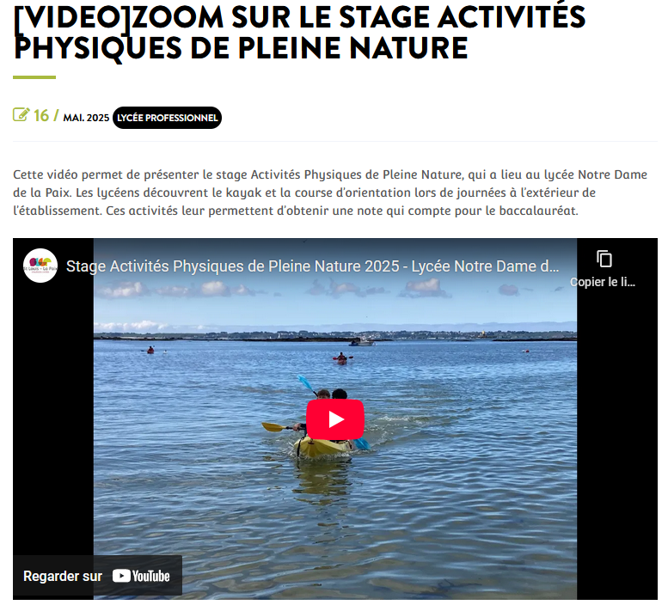Click the number 16 in the date
The width and height of the screenshot is (668, 605).
click(x=41, y=115)
